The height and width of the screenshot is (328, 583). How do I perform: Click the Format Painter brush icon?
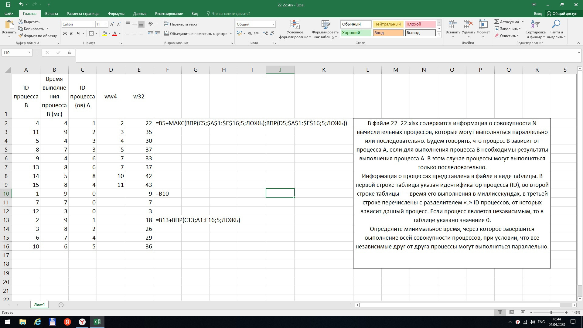pos(21,36)
